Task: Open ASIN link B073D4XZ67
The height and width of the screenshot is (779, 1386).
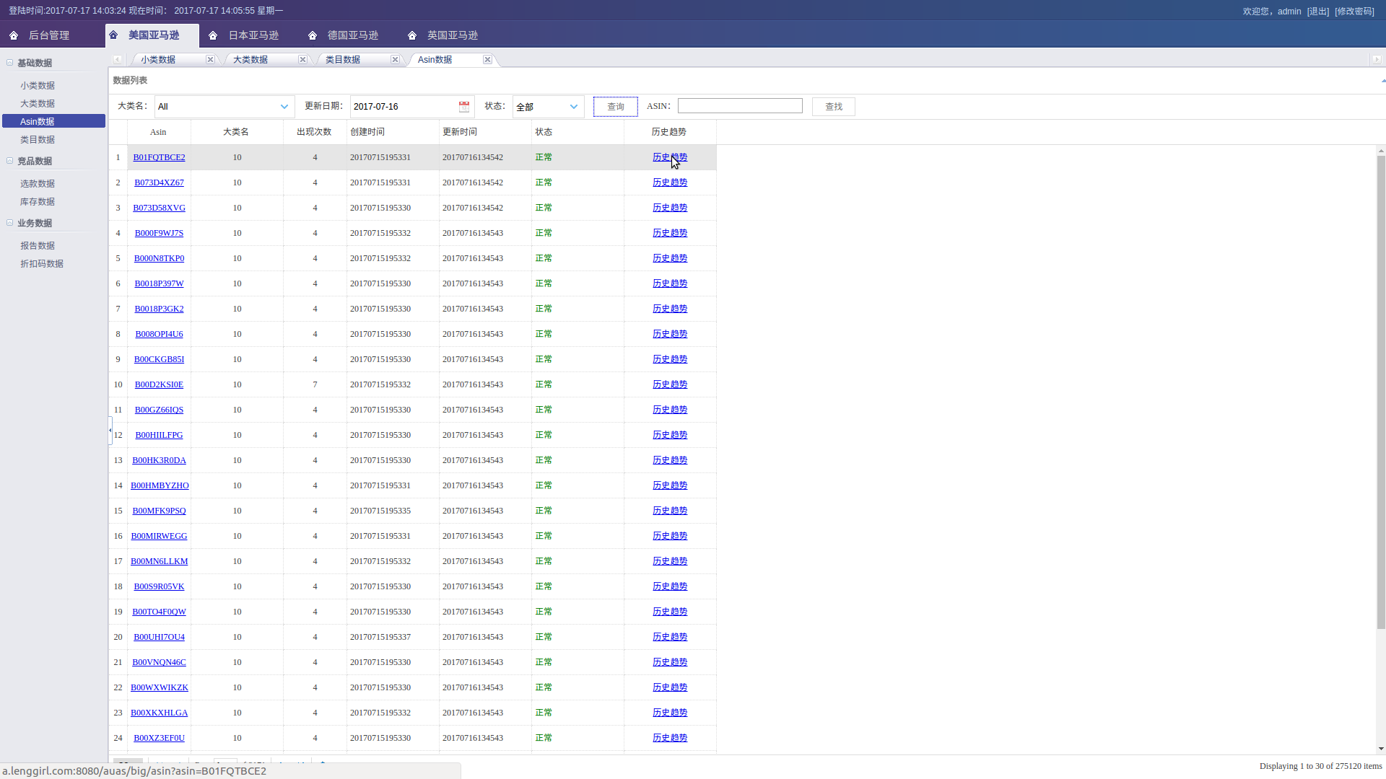Action: 159,182
